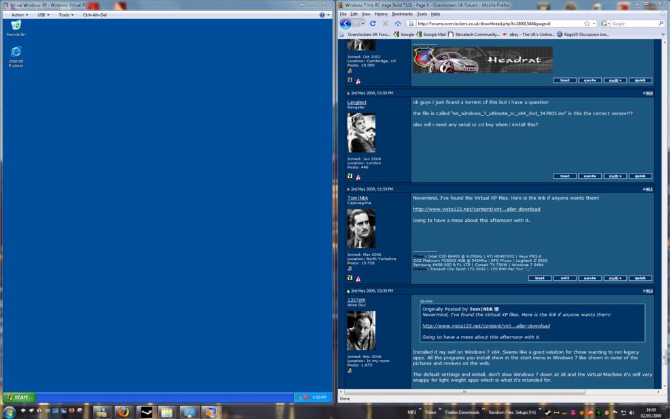The width and height of the screenshot is (670, 419).
Task: Click trust button on Langlest's post
Action: (565, 176)
